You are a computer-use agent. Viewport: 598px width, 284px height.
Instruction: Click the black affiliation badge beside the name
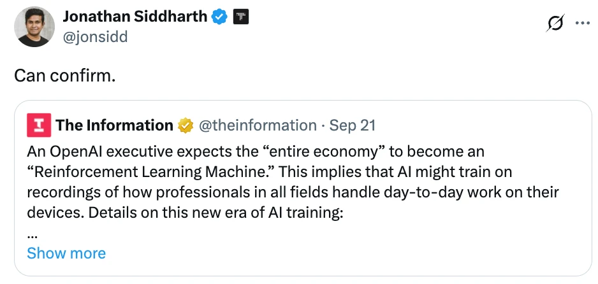tap(240, 17)
